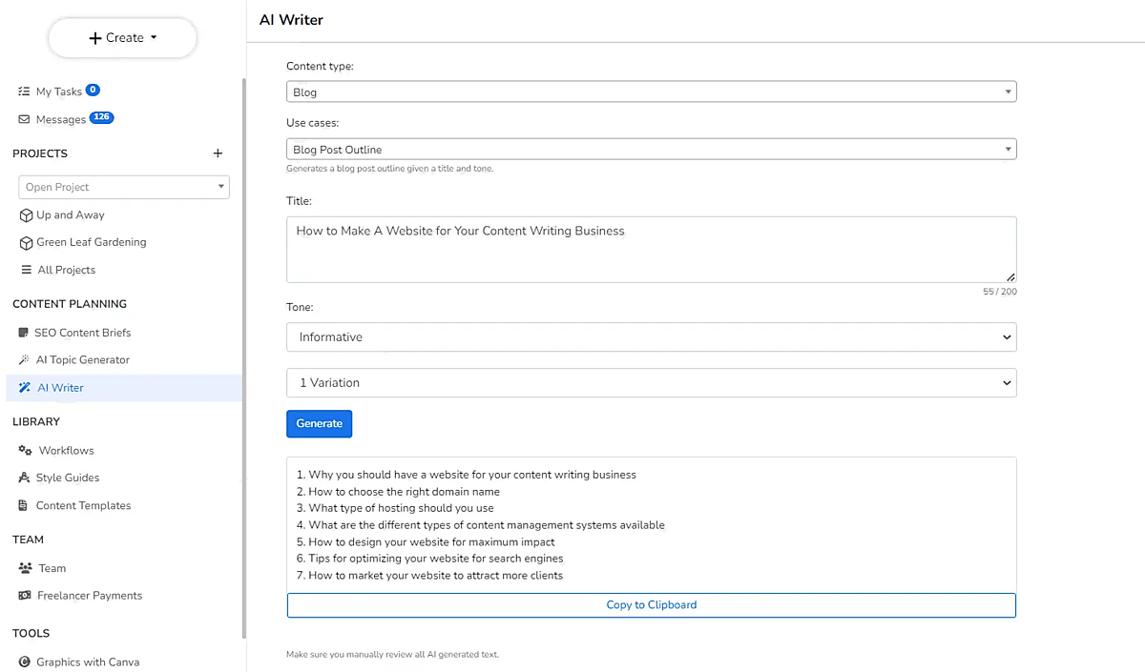Click the plus icon beside PROJECTS

[x=218, y=153]
